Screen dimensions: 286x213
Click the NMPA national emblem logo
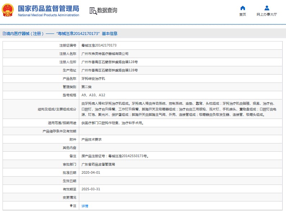[x=8, y=10]
